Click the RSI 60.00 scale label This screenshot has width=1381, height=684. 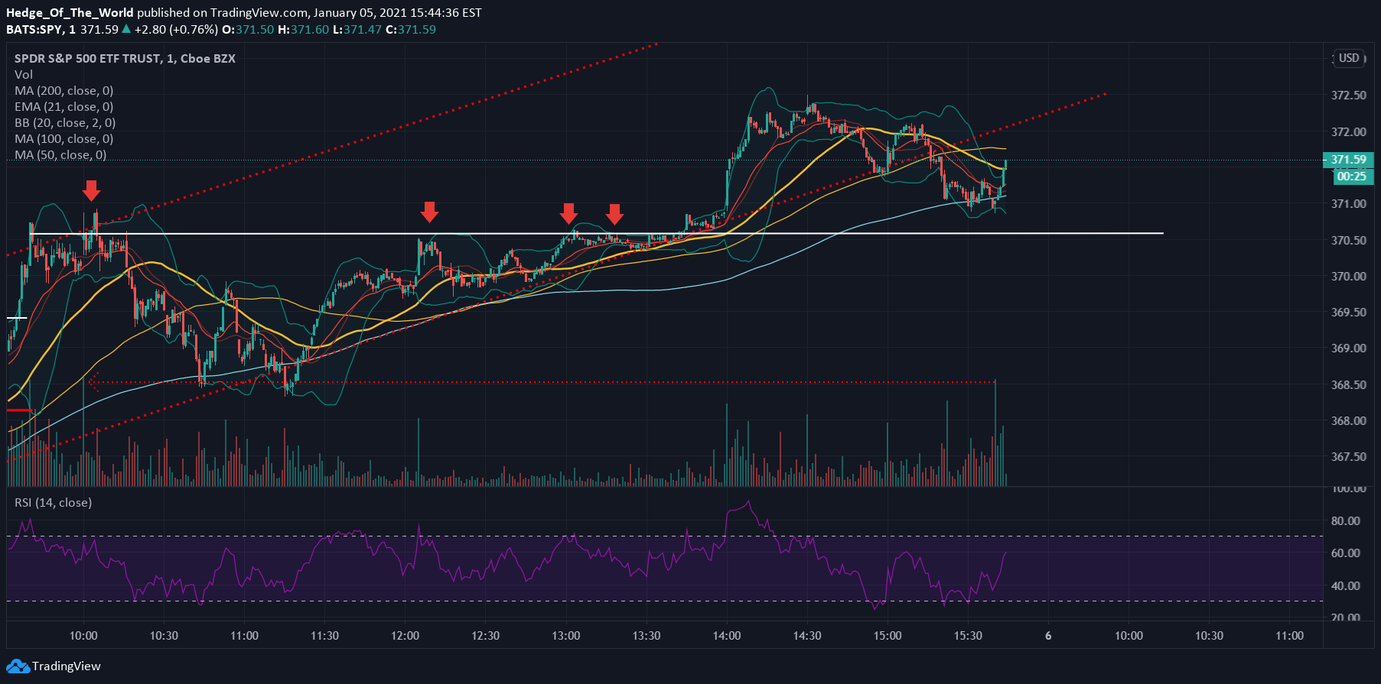point(1346,553)
